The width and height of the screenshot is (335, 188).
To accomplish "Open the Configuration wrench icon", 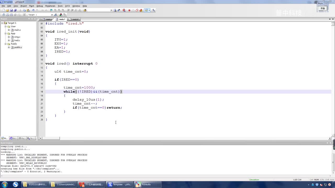I will coord(153,10).
